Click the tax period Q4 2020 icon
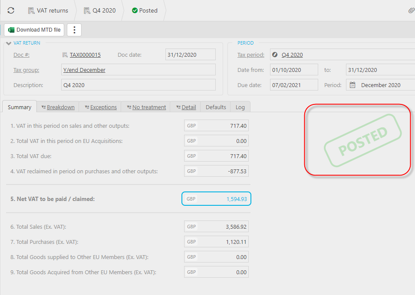Viewport: 415px width, 295px height. click(275, 55)
